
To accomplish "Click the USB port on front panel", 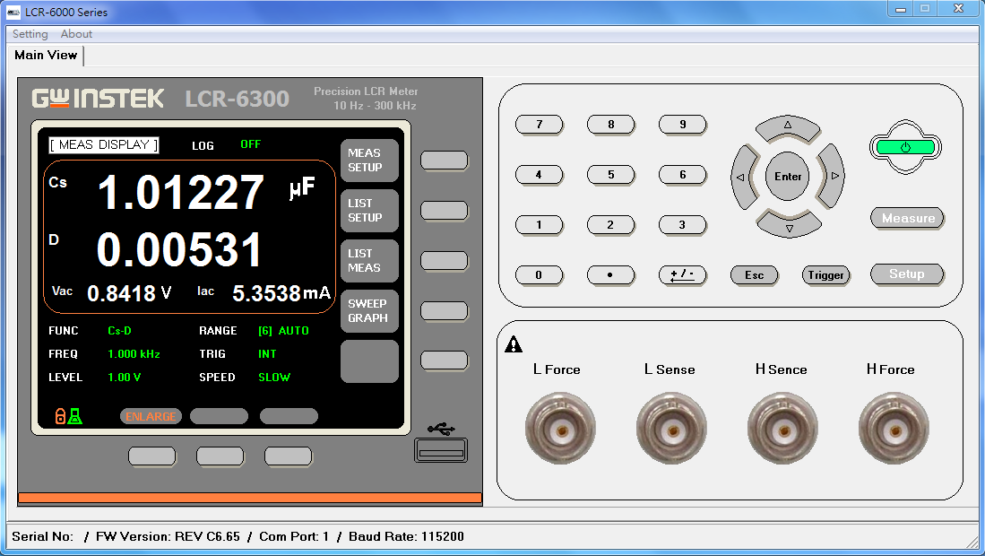I will coord(441,450).
